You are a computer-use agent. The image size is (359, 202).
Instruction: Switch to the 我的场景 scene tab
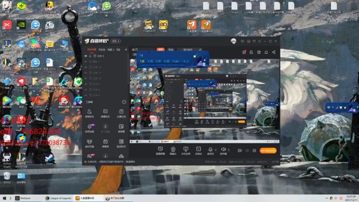[92, 49]
